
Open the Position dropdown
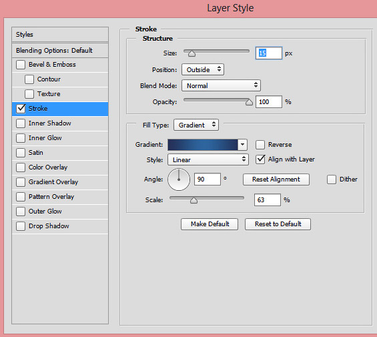(203, 69)
